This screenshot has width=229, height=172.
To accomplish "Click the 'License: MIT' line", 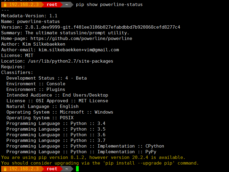I will pos(17,55).
